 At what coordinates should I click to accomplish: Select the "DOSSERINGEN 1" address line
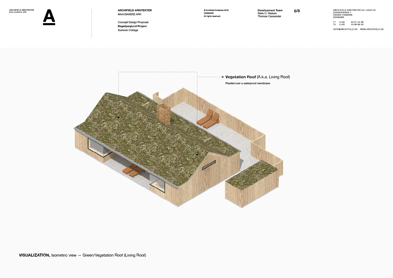click(x=342, y=13)
